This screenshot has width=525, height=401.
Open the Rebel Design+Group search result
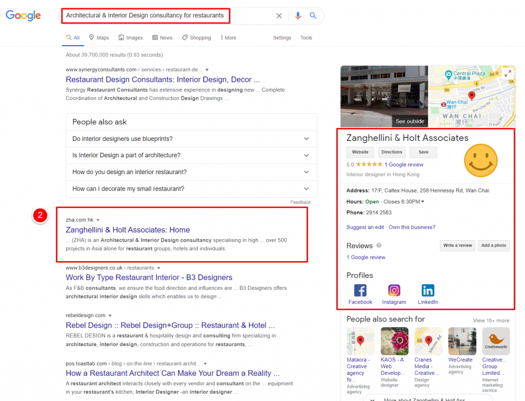click(x=170, y=325)
